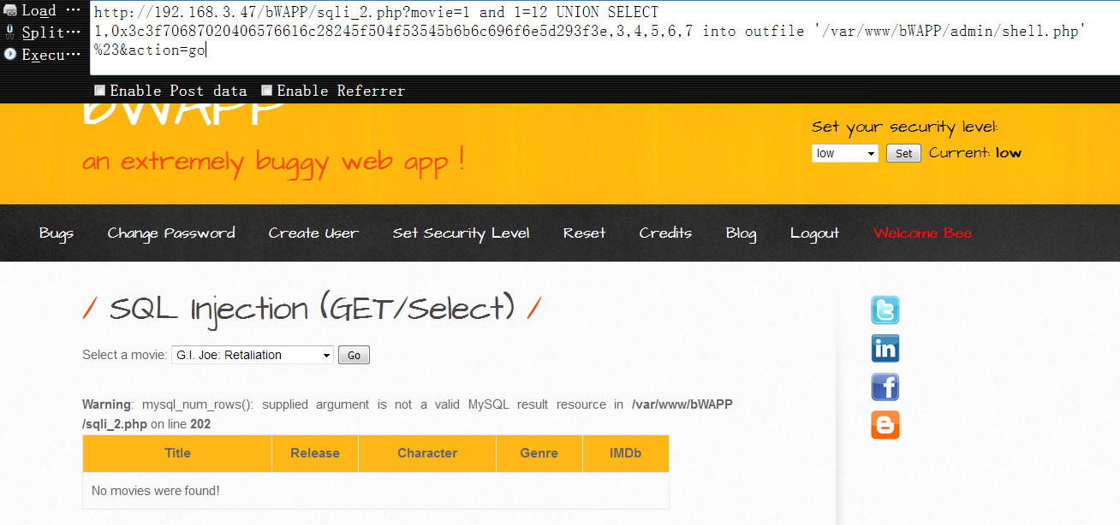Click the Set security level button

click(903, 153)
